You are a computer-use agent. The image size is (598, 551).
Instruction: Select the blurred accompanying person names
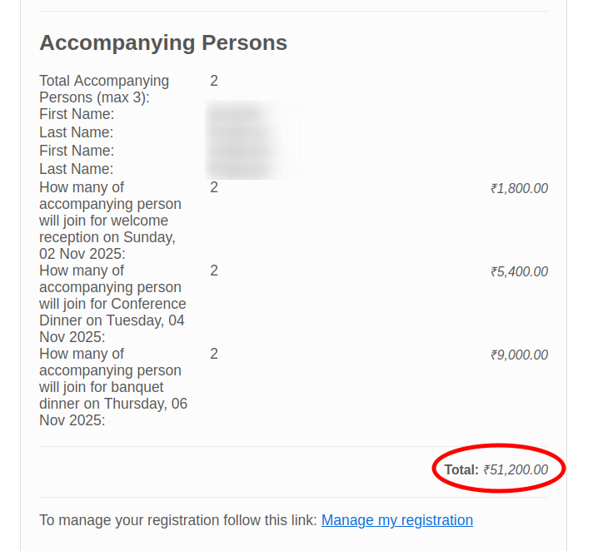click(254, 140)
